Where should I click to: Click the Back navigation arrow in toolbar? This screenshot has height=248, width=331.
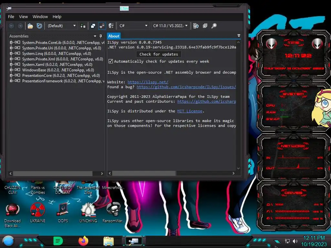(11, 26)
